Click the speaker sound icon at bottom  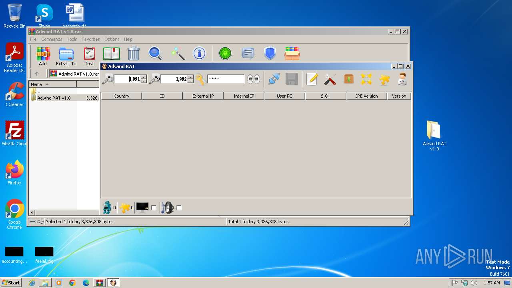(x=168, y=208)
